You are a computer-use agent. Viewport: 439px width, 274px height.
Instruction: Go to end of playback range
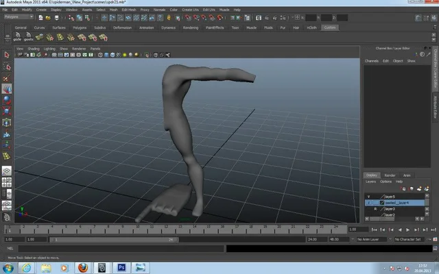pos(434,230)
